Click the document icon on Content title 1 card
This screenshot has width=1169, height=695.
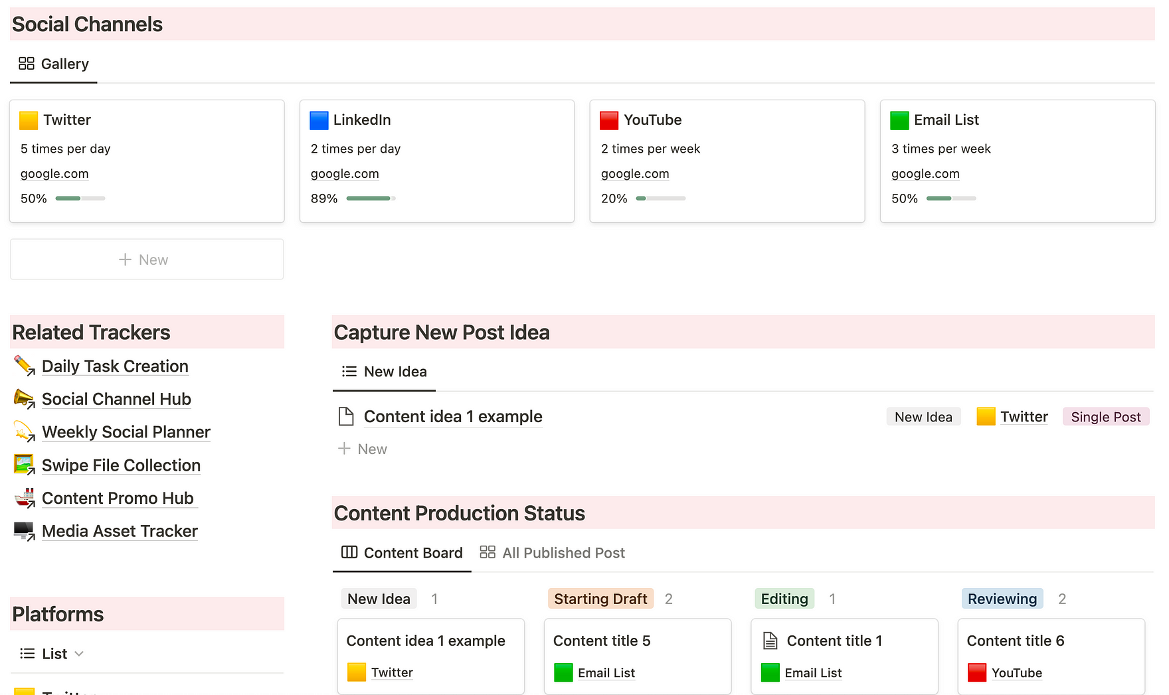(770, 641)
